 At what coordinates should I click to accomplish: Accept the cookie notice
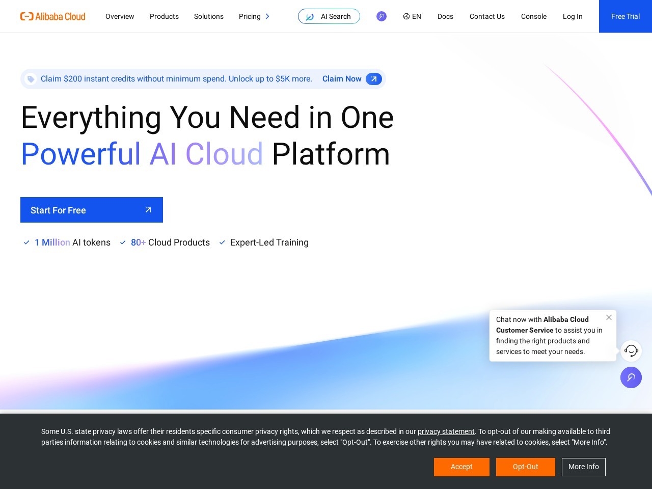point(461,467)
